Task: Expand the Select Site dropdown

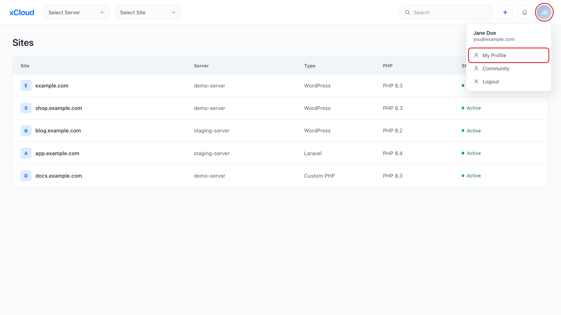Action: [x=148, y=12]
